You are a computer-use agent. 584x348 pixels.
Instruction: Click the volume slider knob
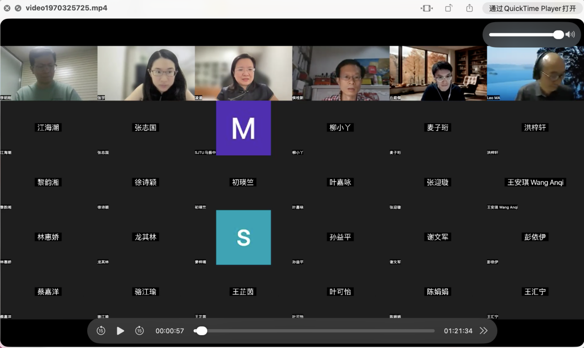pos(558,35)
